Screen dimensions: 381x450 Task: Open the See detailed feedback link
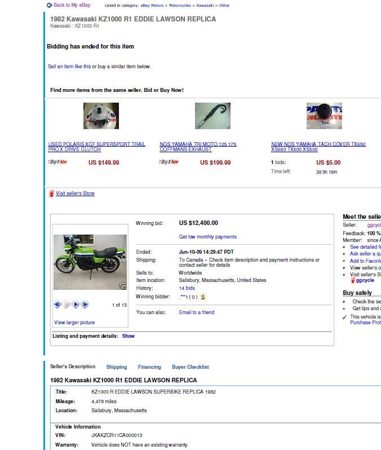tap(366, 247)
